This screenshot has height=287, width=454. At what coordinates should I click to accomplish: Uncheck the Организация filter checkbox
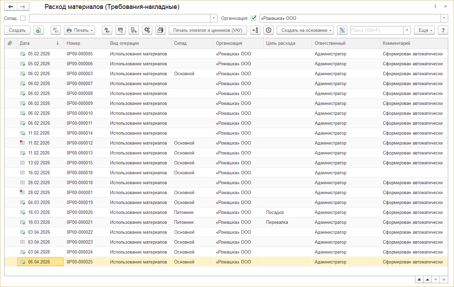pos(254,18)
